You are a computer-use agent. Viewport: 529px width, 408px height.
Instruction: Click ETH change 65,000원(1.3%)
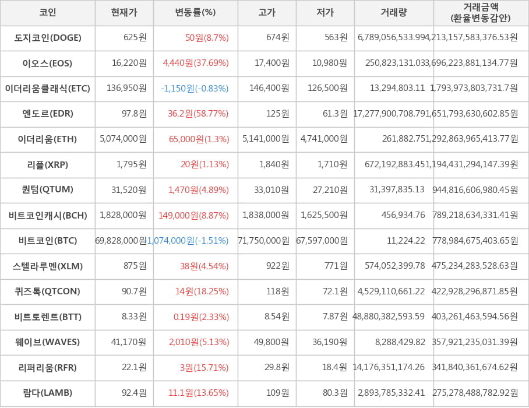pyautogui.click(x=199, y=139)
